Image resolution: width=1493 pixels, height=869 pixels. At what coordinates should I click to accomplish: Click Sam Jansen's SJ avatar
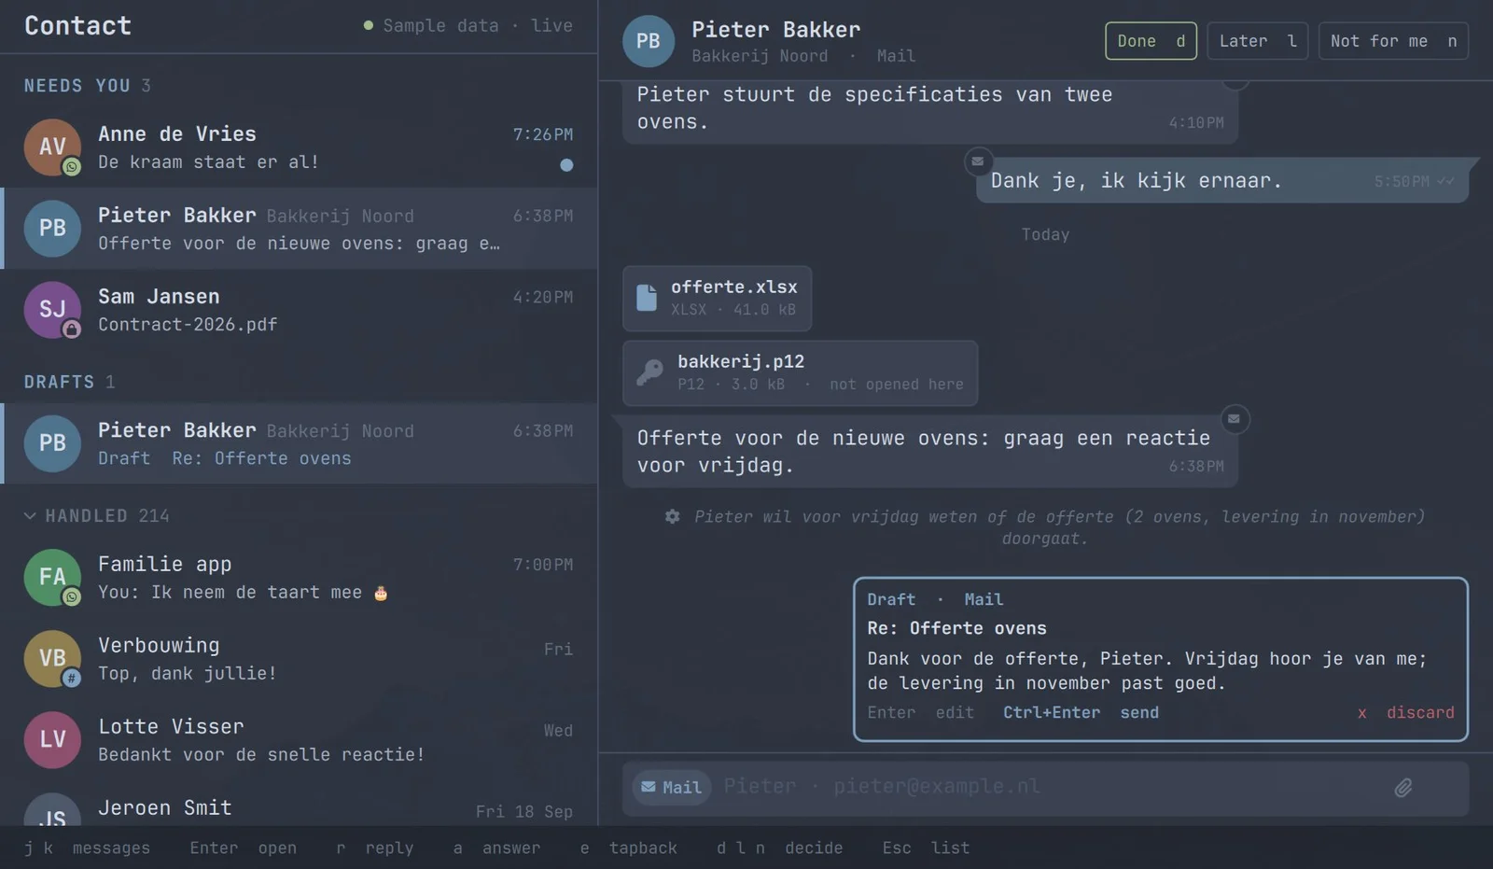(52, 309)
